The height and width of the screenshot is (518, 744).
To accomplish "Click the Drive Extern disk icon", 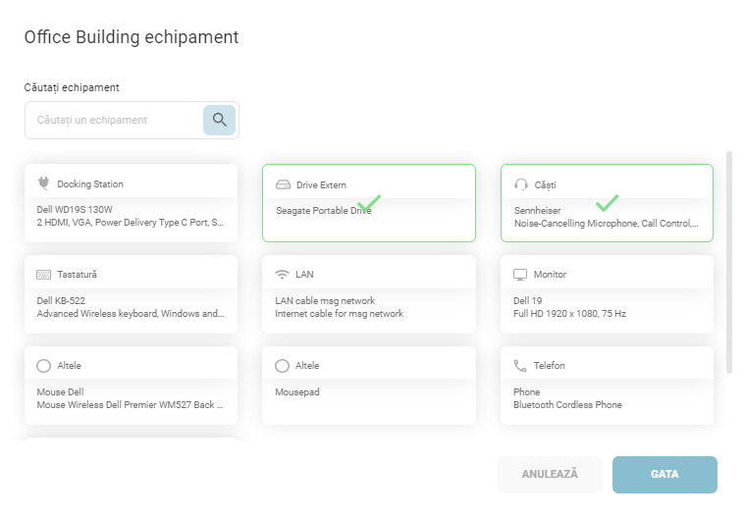I will 283,184.
